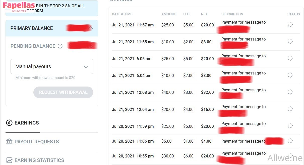This screenshot has height=165, width=304.
Task: Click the Payout Requests bank icon
Action: pos(9,142)
